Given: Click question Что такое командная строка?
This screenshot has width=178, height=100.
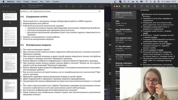Looking at the screenshot, I should [36, 49].
